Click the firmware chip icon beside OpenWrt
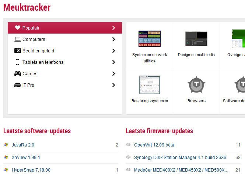Viewport: 245px width, 176px height. [x=128, y=145]
